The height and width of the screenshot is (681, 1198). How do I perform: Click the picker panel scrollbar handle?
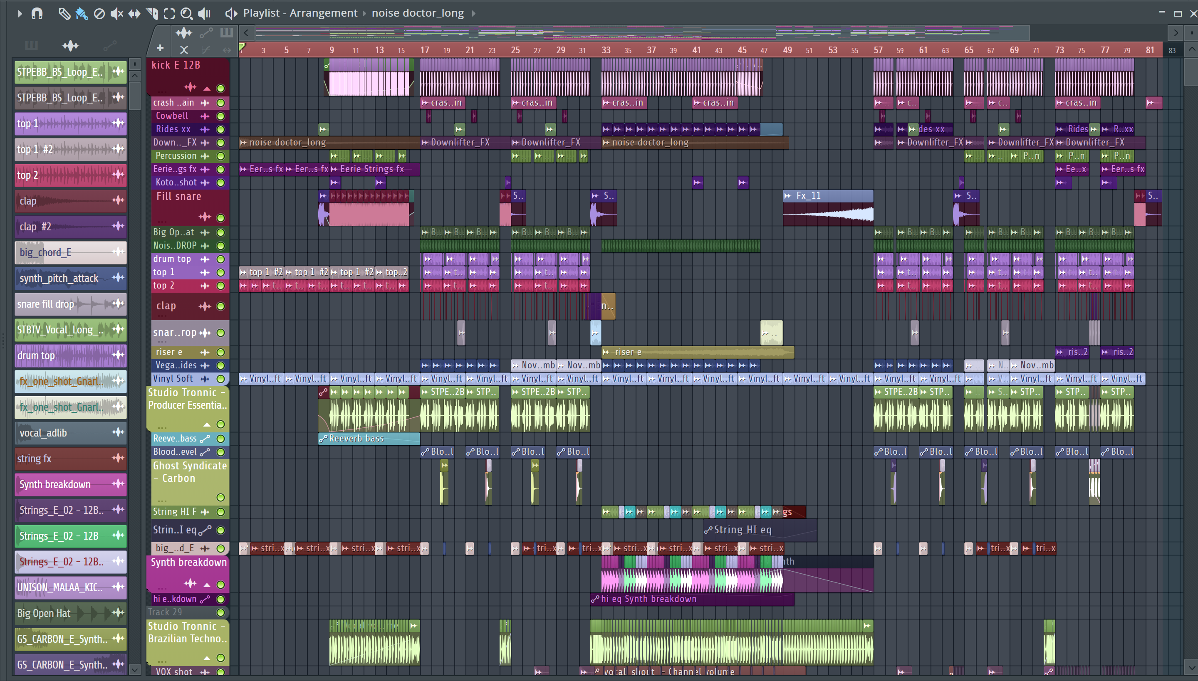pos(135,96)
